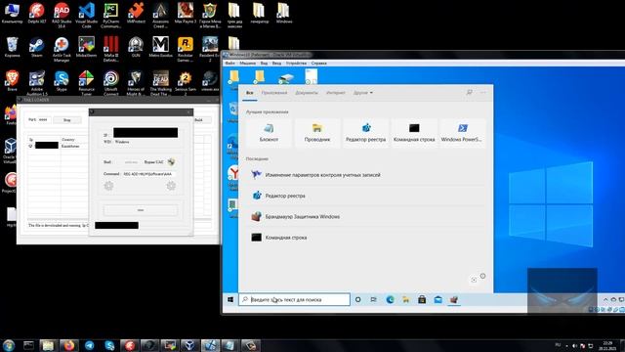
Task: Select the Adobe Audition 1.5 desktop icon
Action: click(x=37, y=83)
